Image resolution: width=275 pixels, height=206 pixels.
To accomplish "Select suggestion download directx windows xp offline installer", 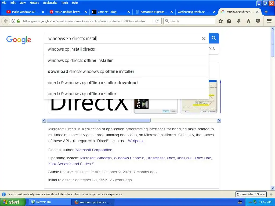I will click(126, 71).
